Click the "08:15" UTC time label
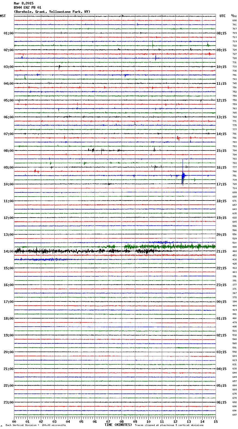The width and height of the screenshot is (238, 429). point(221,33)
